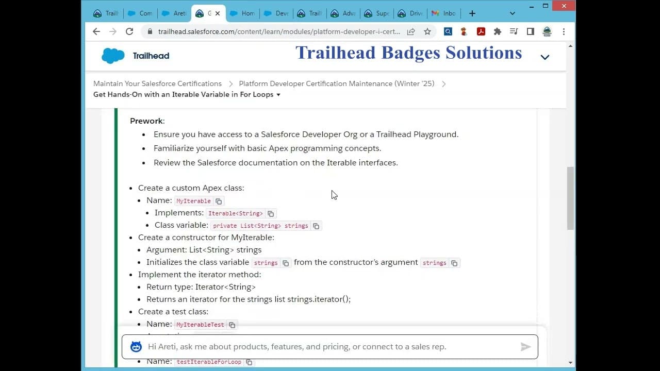
Task: Open the red Adobe Acrobat extension
Action: click(481, 31)
